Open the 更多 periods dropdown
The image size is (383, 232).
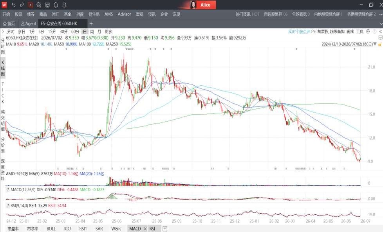tap(108, 31)
